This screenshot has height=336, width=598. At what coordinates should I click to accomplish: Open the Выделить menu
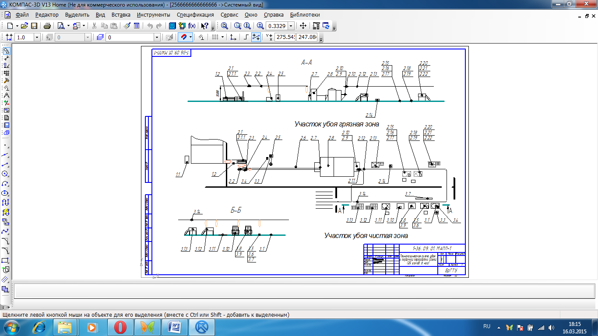pos(77,14)
